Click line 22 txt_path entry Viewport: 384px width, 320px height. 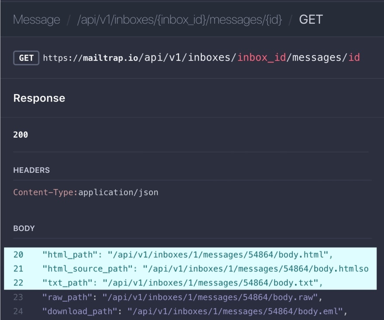[x=183, y=283]
